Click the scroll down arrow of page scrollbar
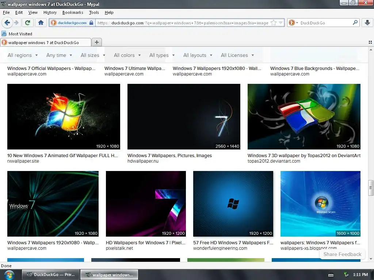This screenshot has width=374, height=280. [x=371, y=259]
